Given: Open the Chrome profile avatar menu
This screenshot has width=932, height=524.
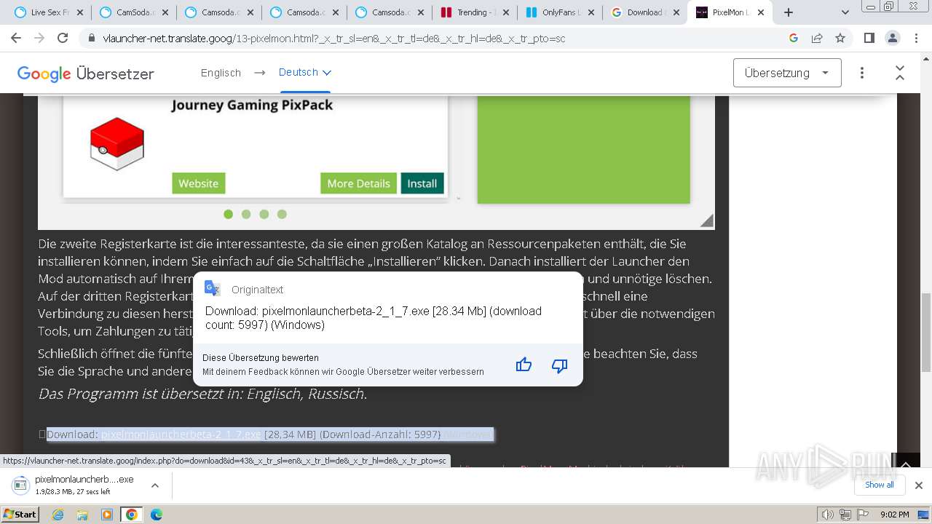Looking at the screenshot, I should [x=892, y=38].
